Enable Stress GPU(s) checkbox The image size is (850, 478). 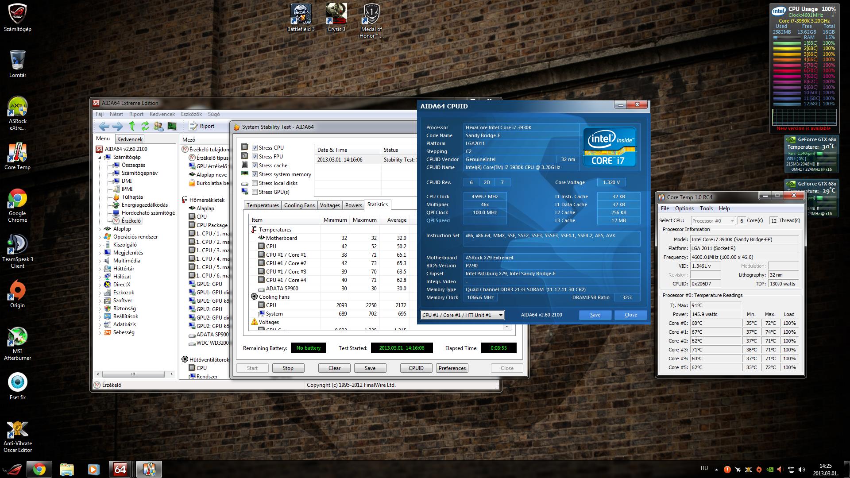coord(255,192)
